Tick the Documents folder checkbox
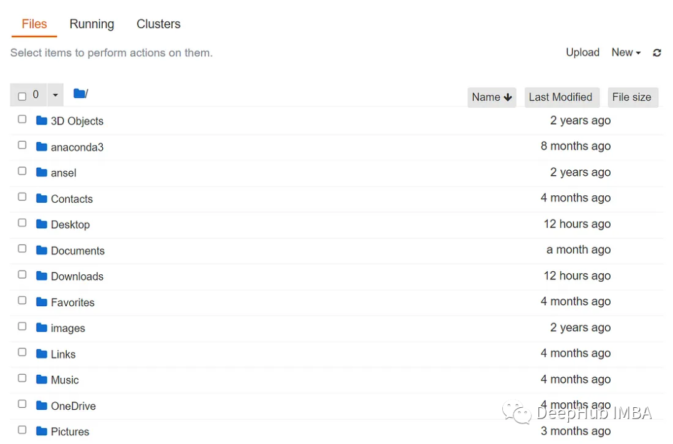The width and height of the screenshot is (673, 444). tap(22, 249)
